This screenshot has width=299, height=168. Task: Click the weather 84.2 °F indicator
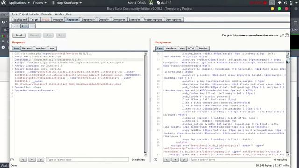[164, 3]
